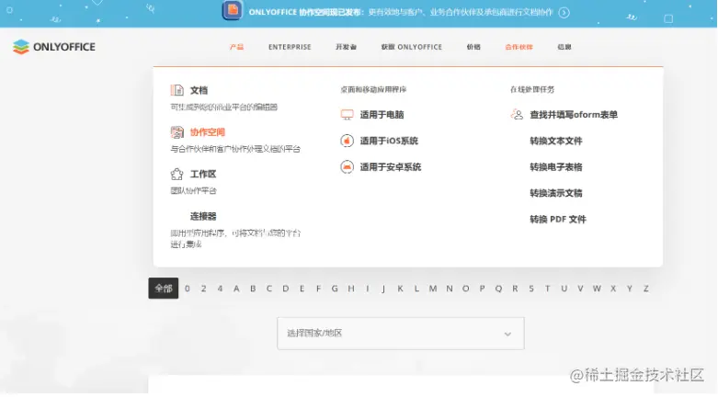This screenshot has width=718, height=397.
Task: Open the 选择国家/地区 dropdown
Action: [x=401, y=334]
